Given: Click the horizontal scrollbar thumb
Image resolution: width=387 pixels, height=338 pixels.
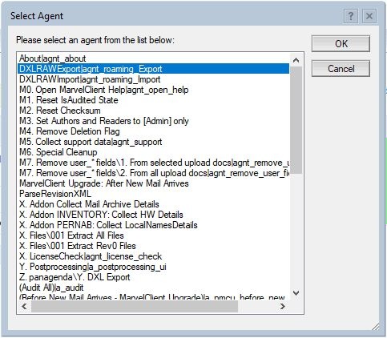Looking at the screenshot, I should tap(135, 306).
